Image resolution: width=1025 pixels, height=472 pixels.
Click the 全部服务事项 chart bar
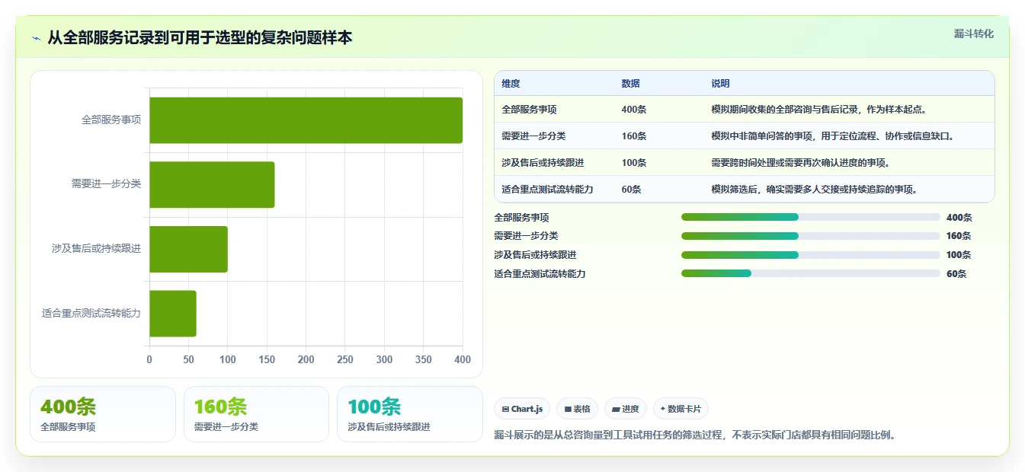(306, 120)
